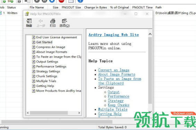Maximize the Help for PNGOUTWin window
Screen dimensions: 196x130
136,14
